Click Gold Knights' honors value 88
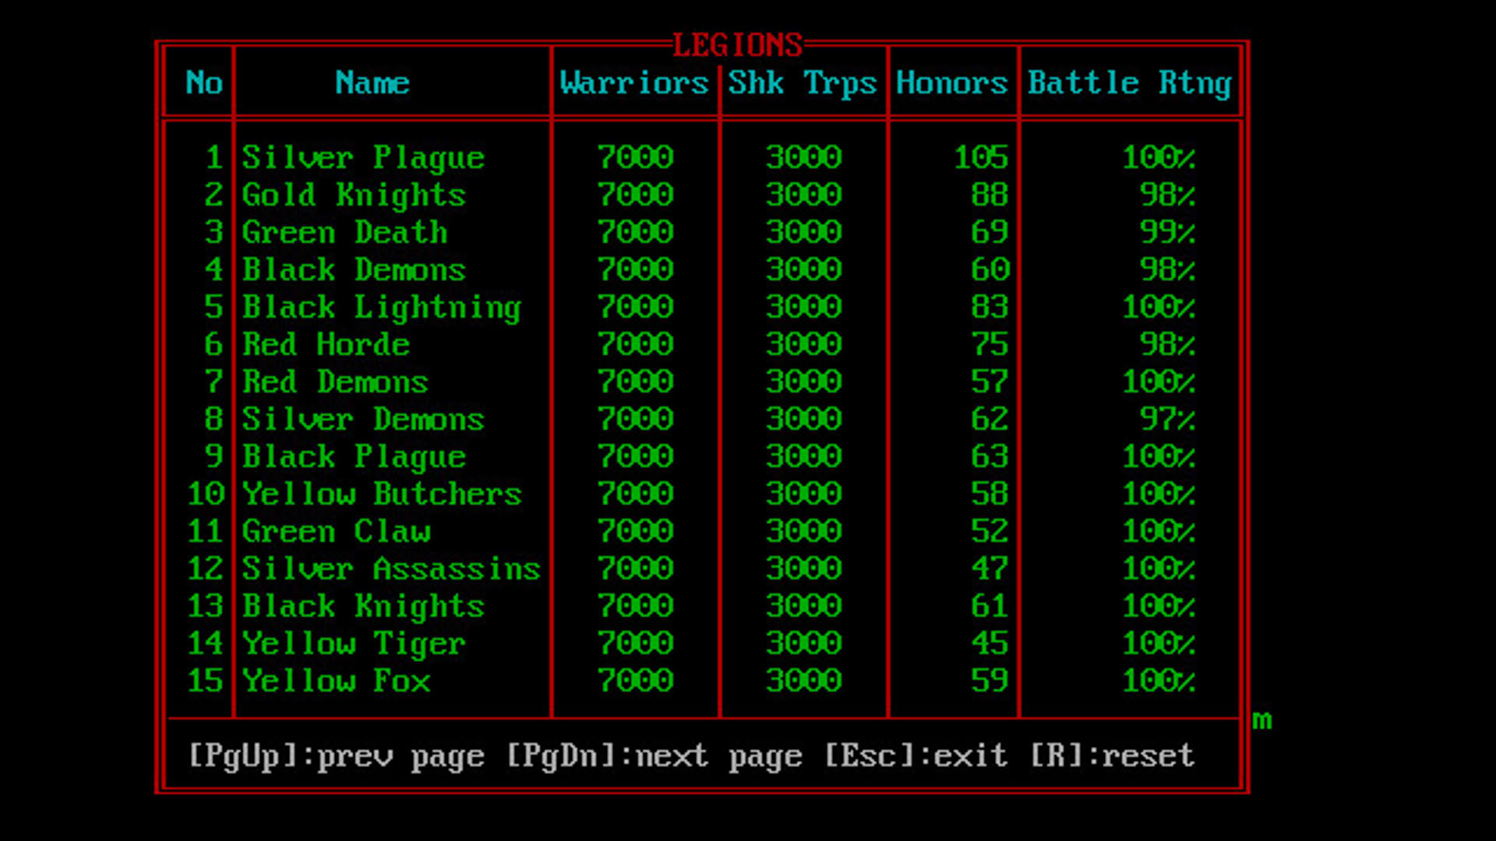Image resolution: width=1496 pixels, height=841 pixels. (990, 195)
